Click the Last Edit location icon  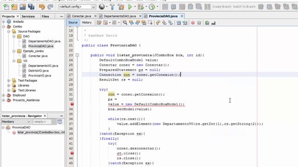[99, 23]
